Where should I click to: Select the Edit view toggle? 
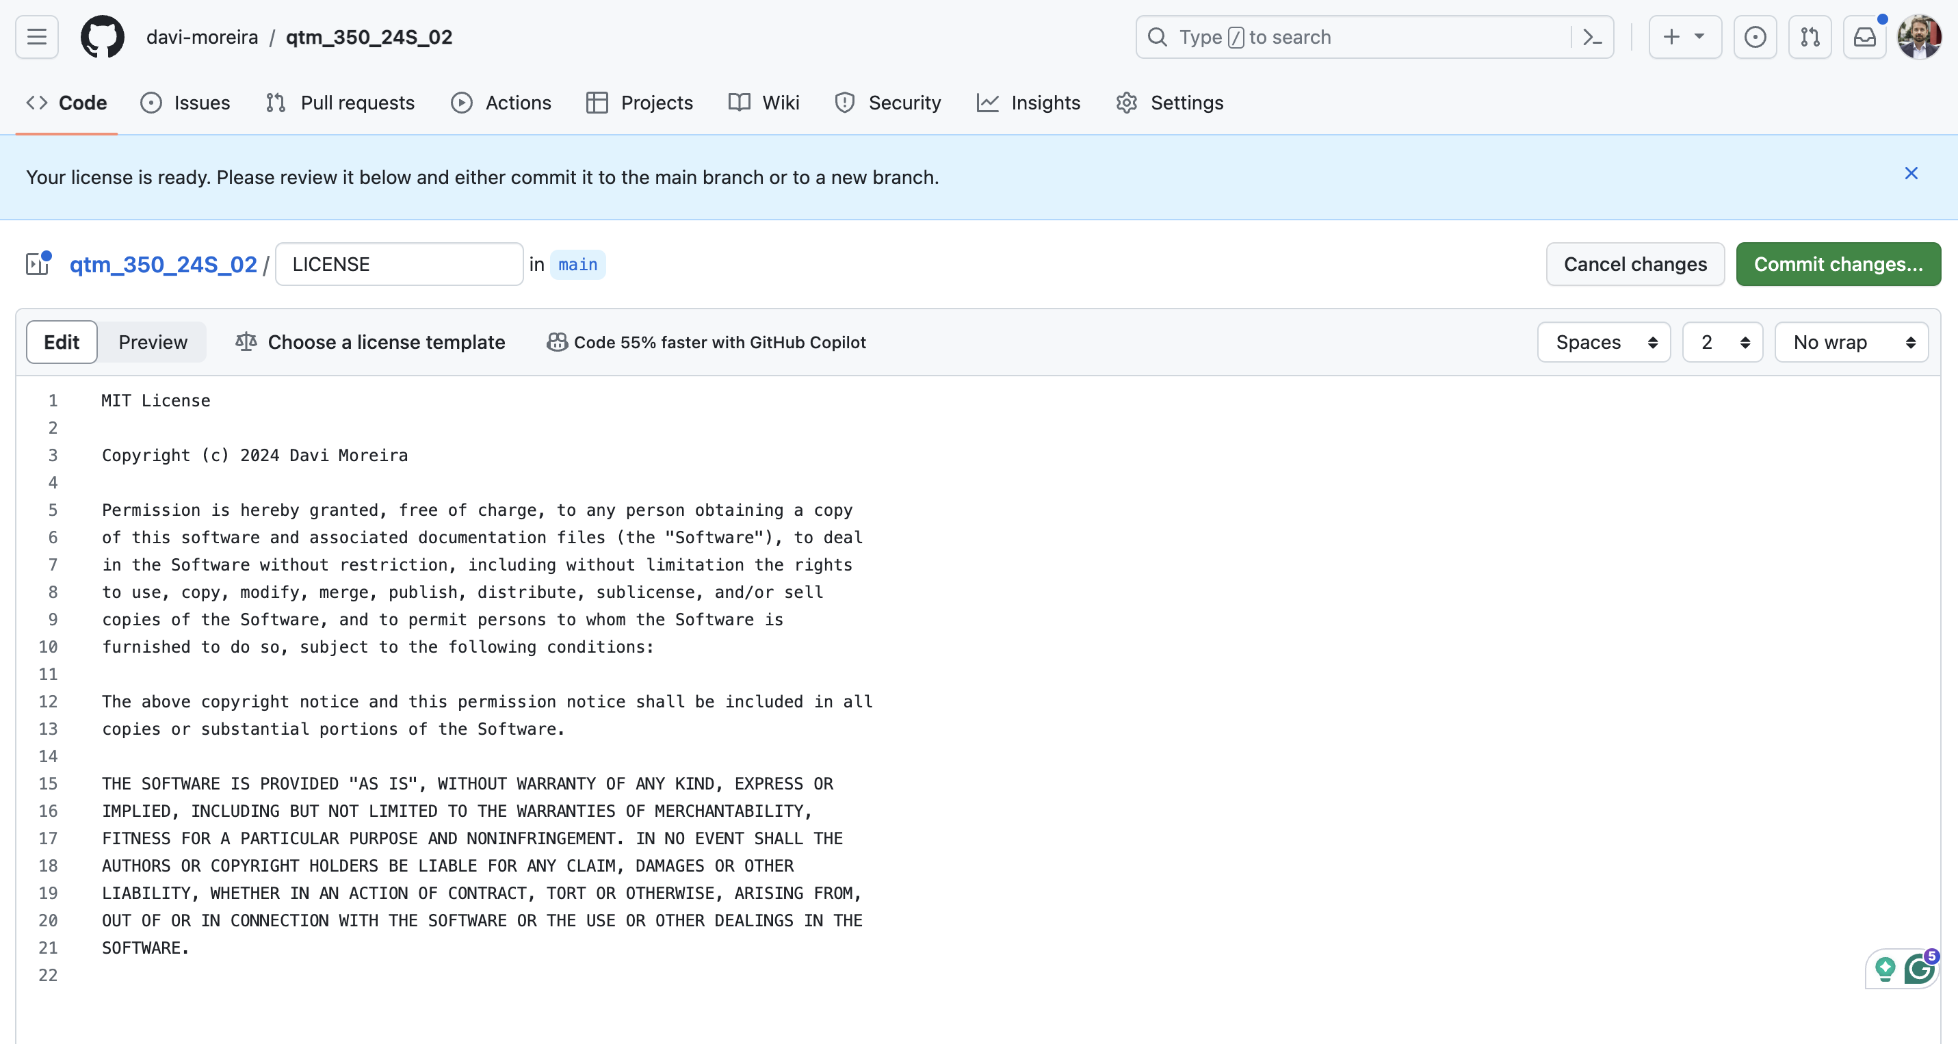[62, 342]
